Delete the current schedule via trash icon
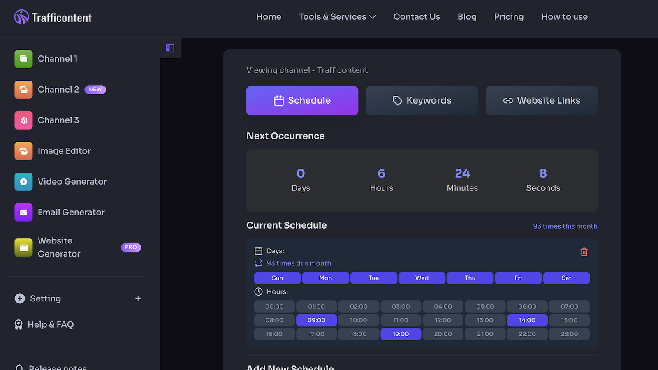 pyautogui.click(x=584, y=252)
